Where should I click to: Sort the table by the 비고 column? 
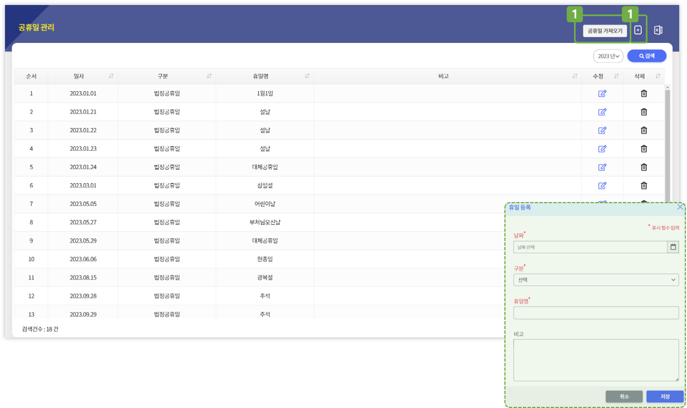click(x=575, y=76)
